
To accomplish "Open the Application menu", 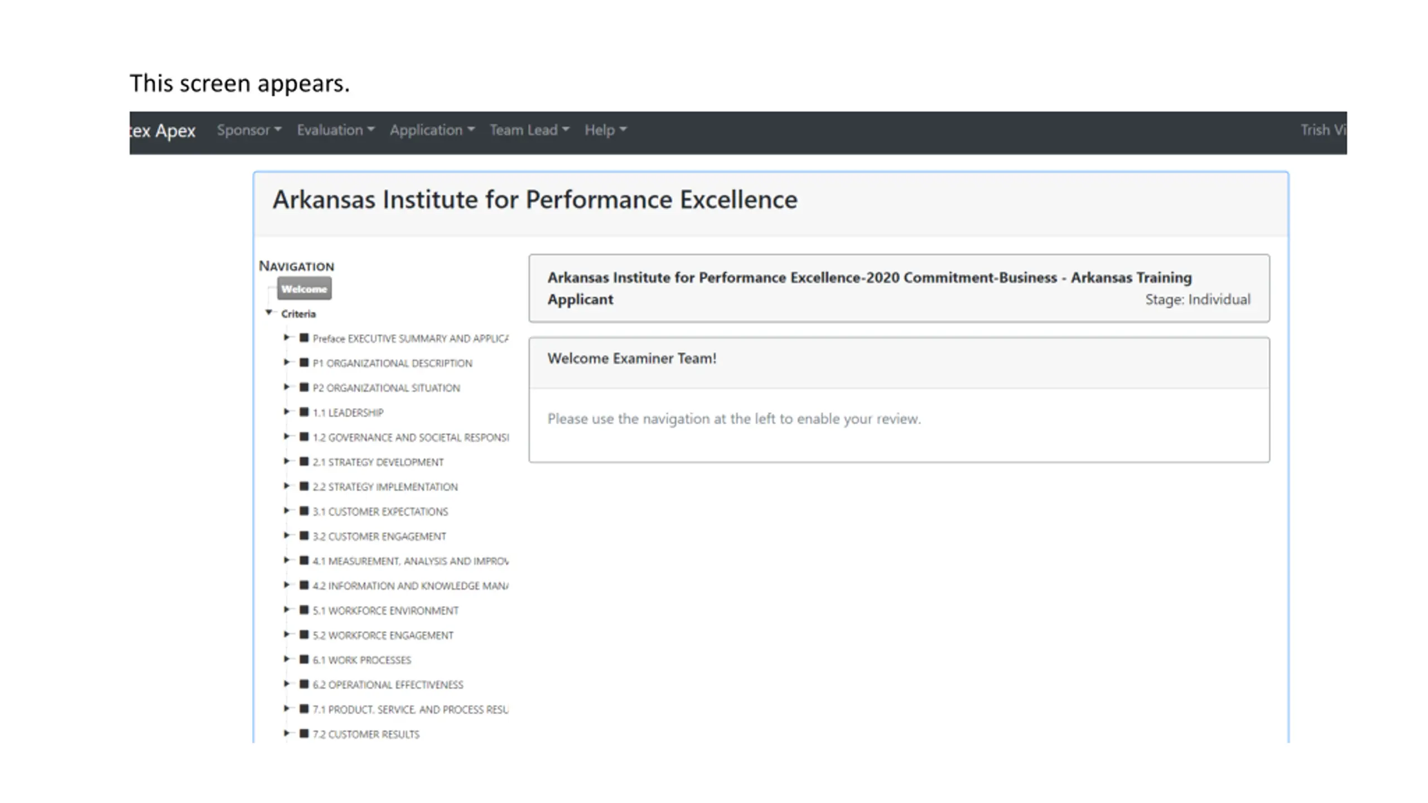I will (x=432, y=130).
